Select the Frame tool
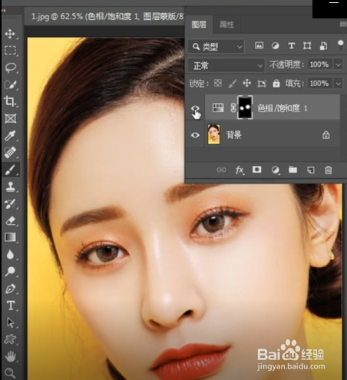The width and height of the screenshot is (347, 380). coord(10,118)
